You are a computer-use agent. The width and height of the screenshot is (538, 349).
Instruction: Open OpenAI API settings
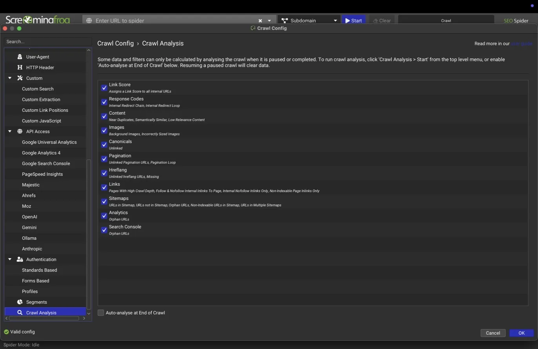pos(29,217)
